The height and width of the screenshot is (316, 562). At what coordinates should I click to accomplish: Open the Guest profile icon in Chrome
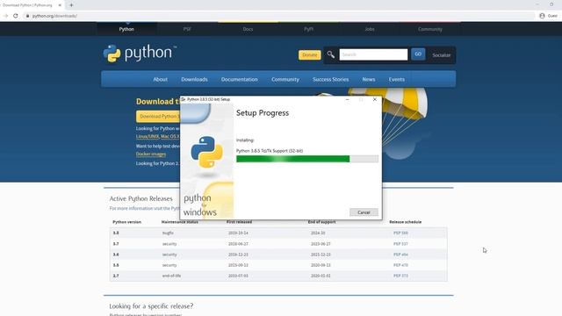pos(542,16)
